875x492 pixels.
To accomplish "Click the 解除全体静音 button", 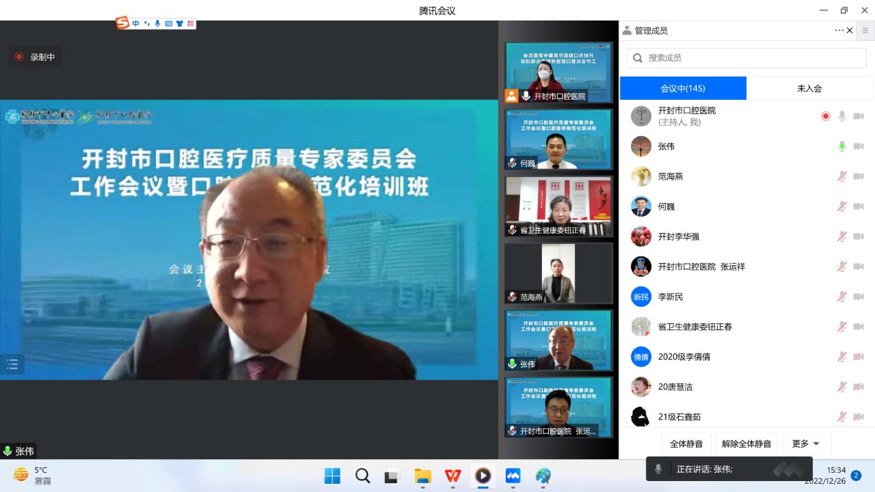I will click(x=746, y=443).
